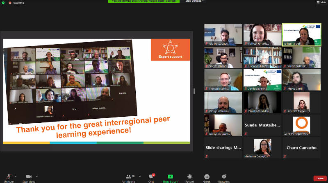Click the orange Expert support box

click(170, 50)
